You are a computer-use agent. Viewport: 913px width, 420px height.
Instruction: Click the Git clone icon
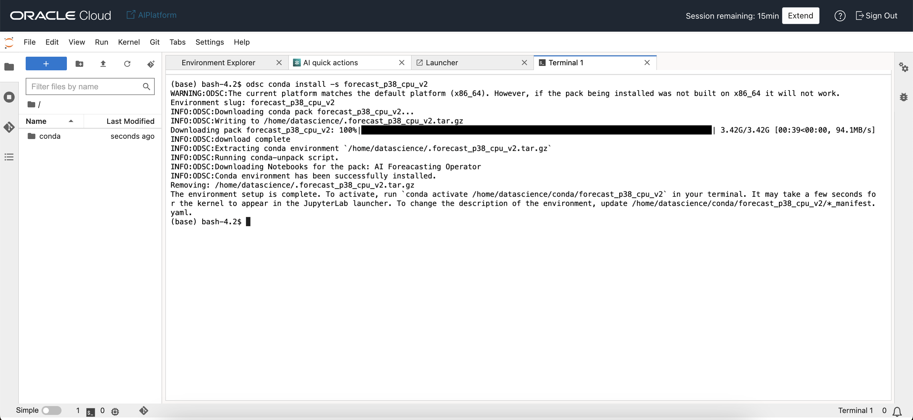151,64
